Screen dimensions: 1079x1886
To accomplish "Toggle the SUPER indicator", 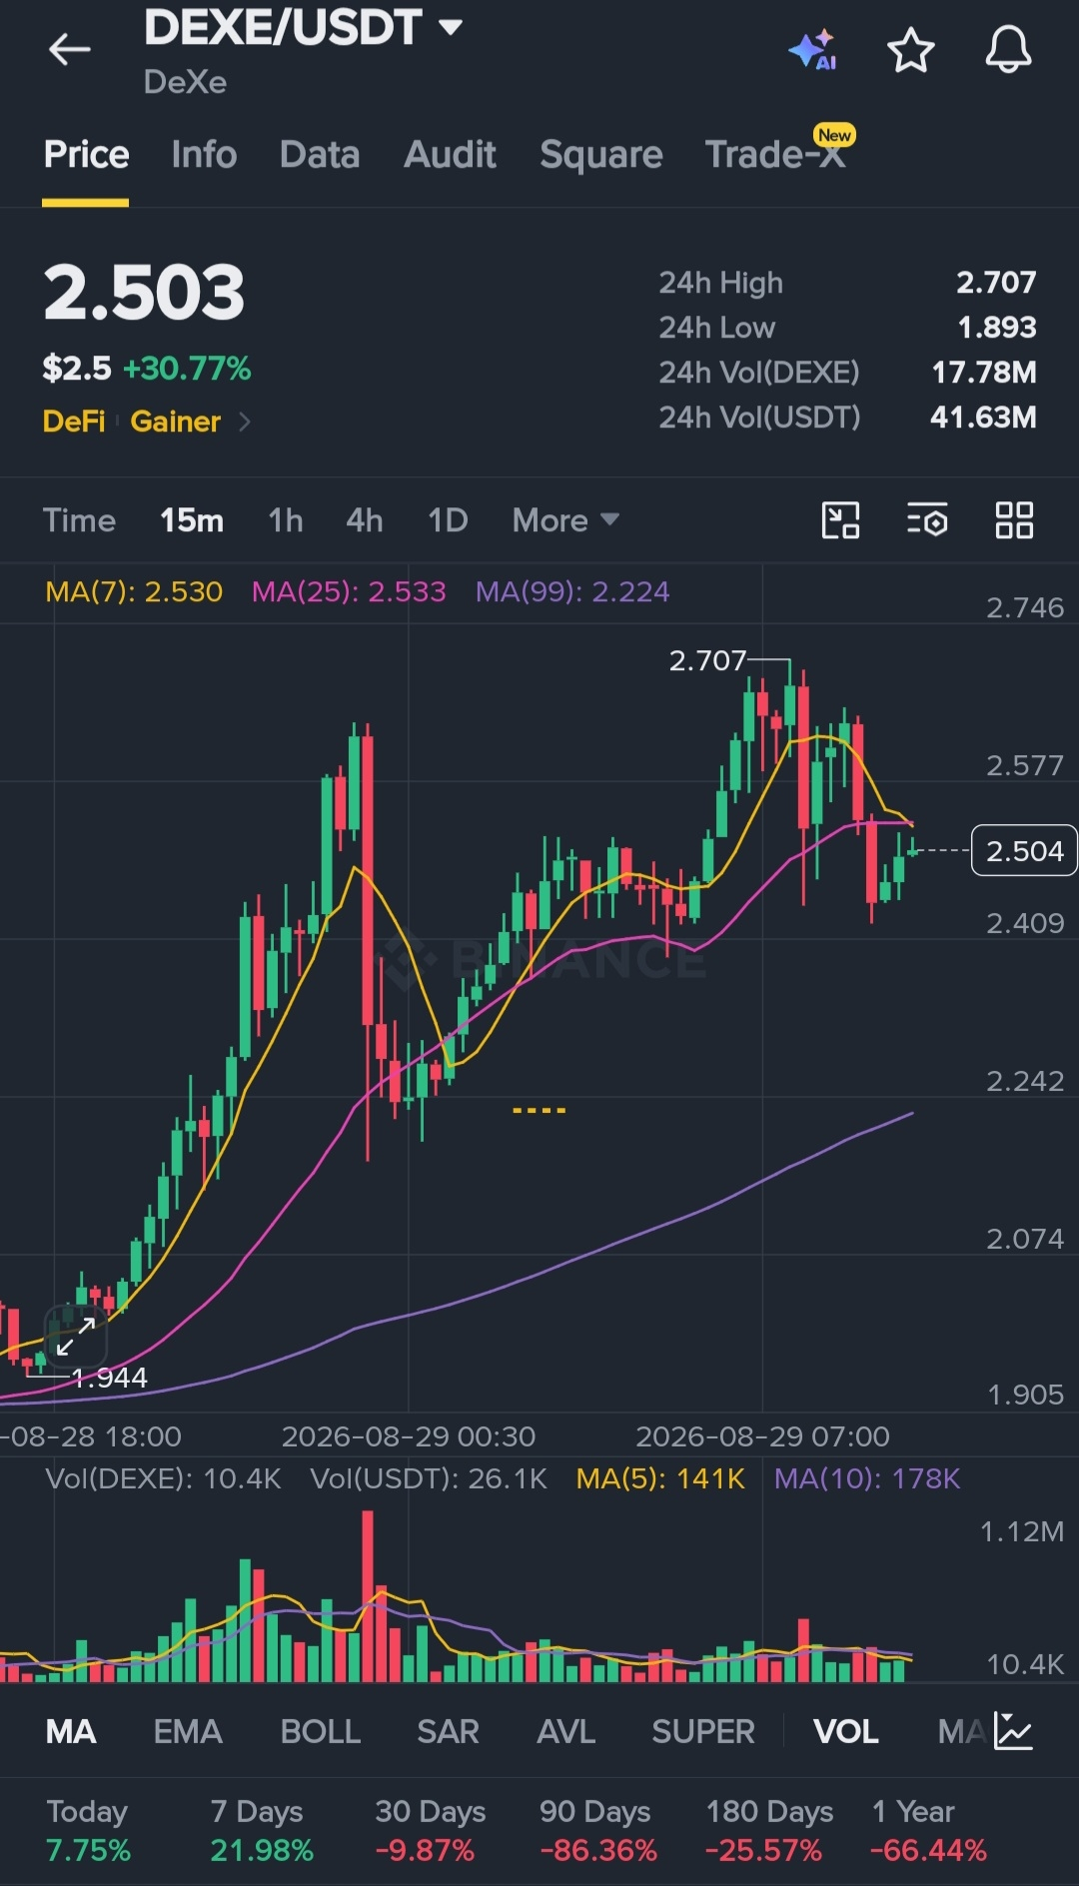I will pos(703,1731).
